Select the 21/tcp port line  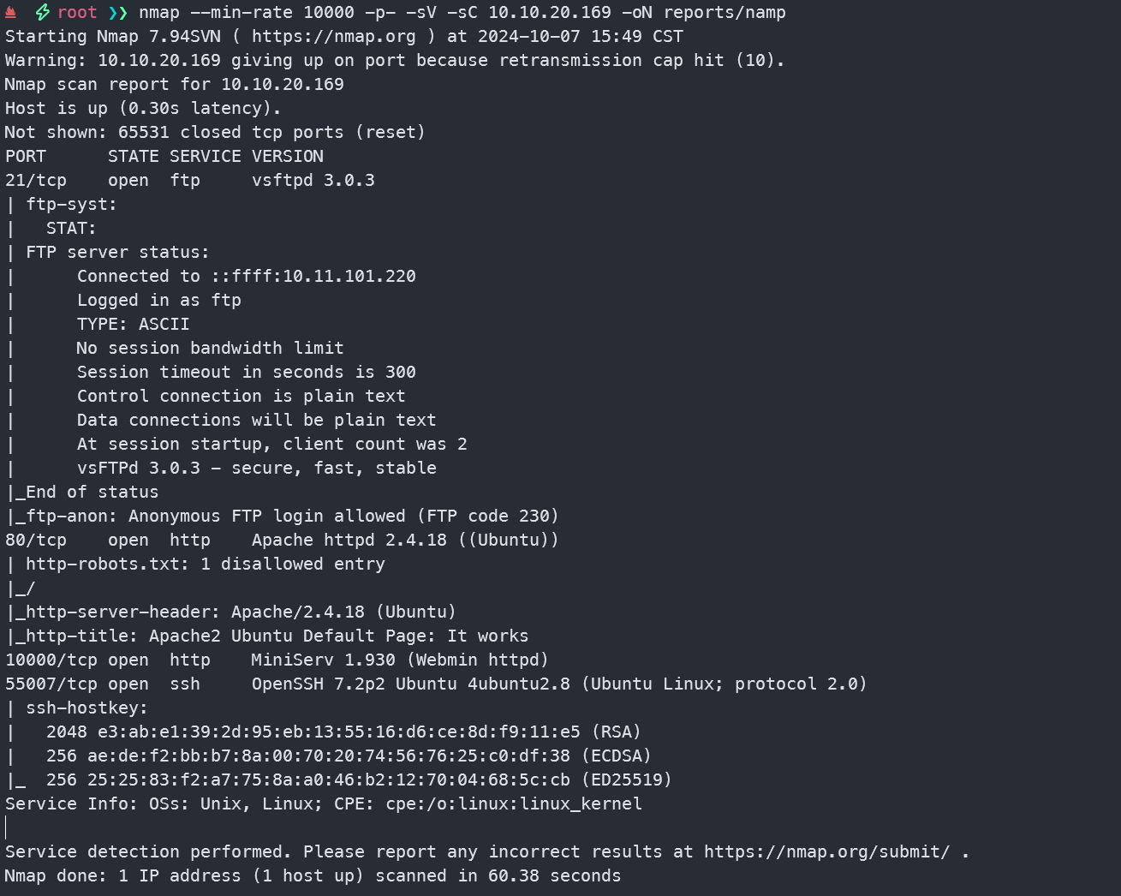tap(190, 181)
